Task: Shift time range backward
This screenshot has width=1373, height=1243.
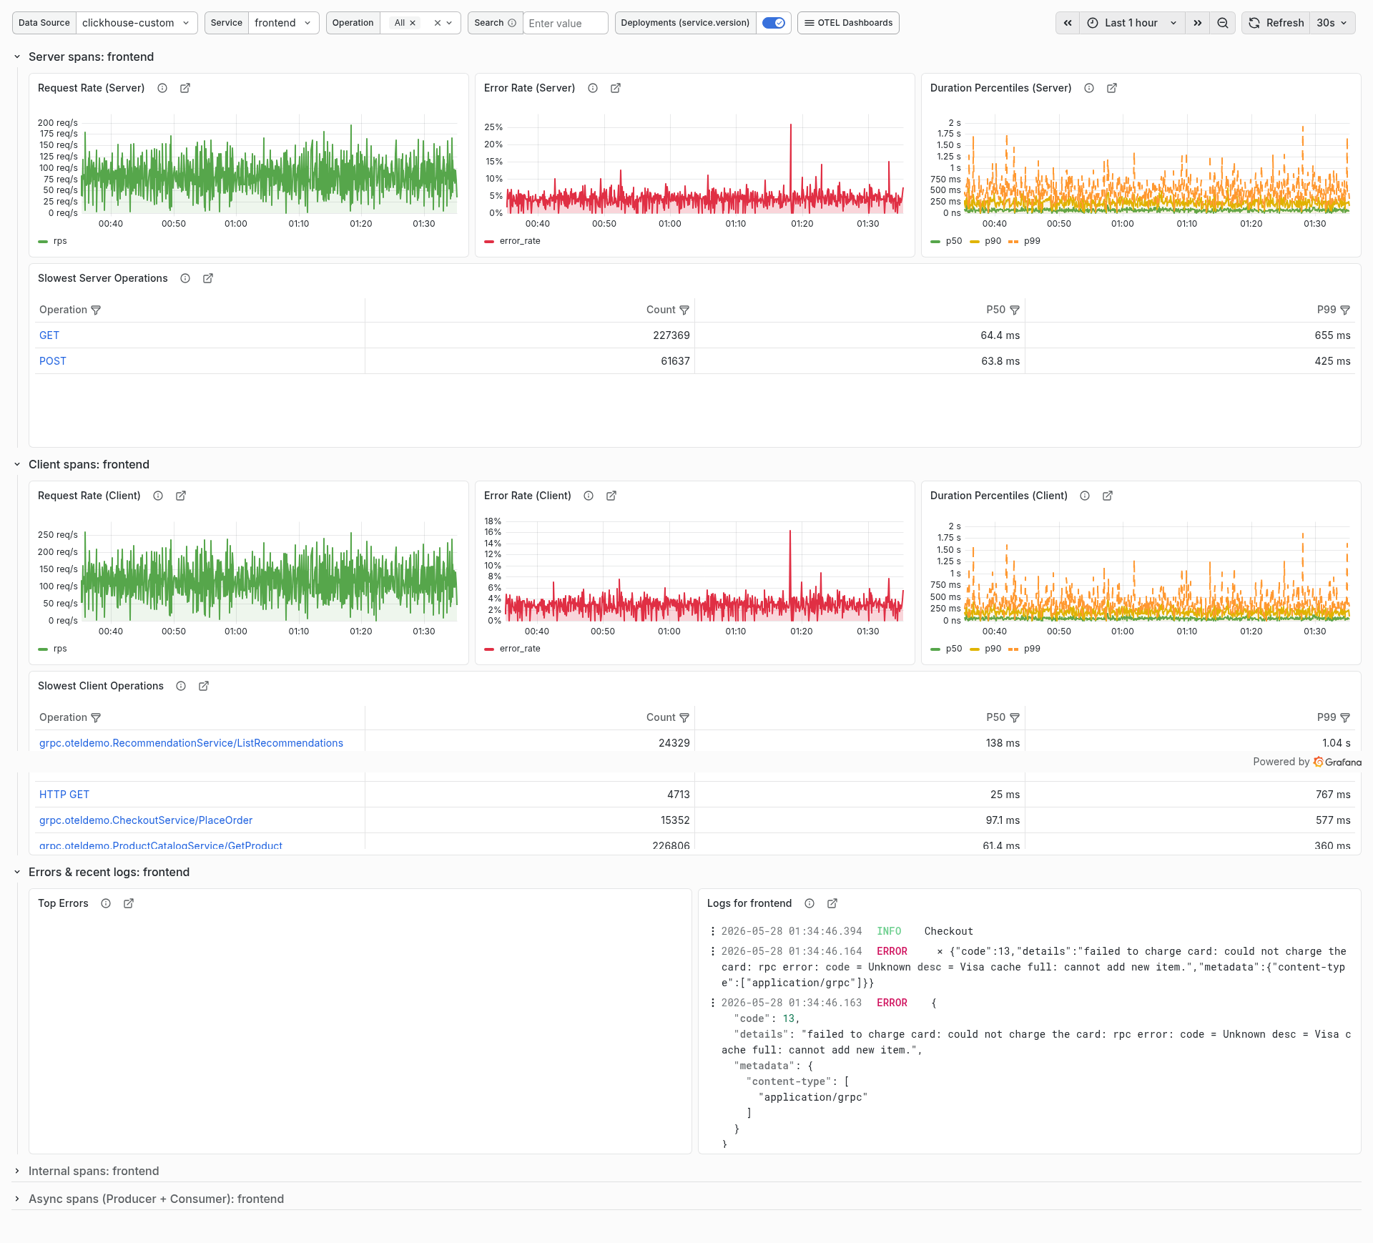Action: (1068, 23)
